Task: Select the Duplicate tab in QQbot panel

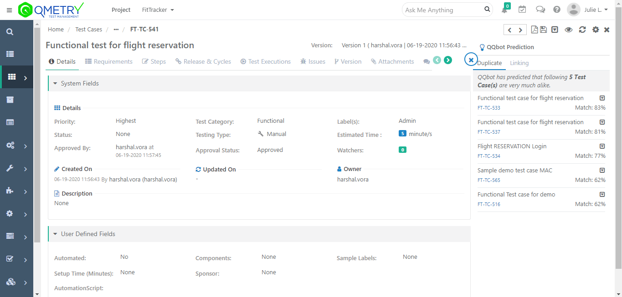Action: coord(489,63)
